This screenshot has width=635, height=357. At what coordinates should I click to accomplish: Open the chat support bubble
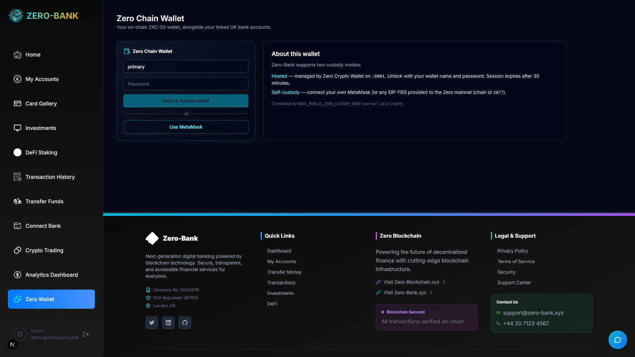point(618,340)
